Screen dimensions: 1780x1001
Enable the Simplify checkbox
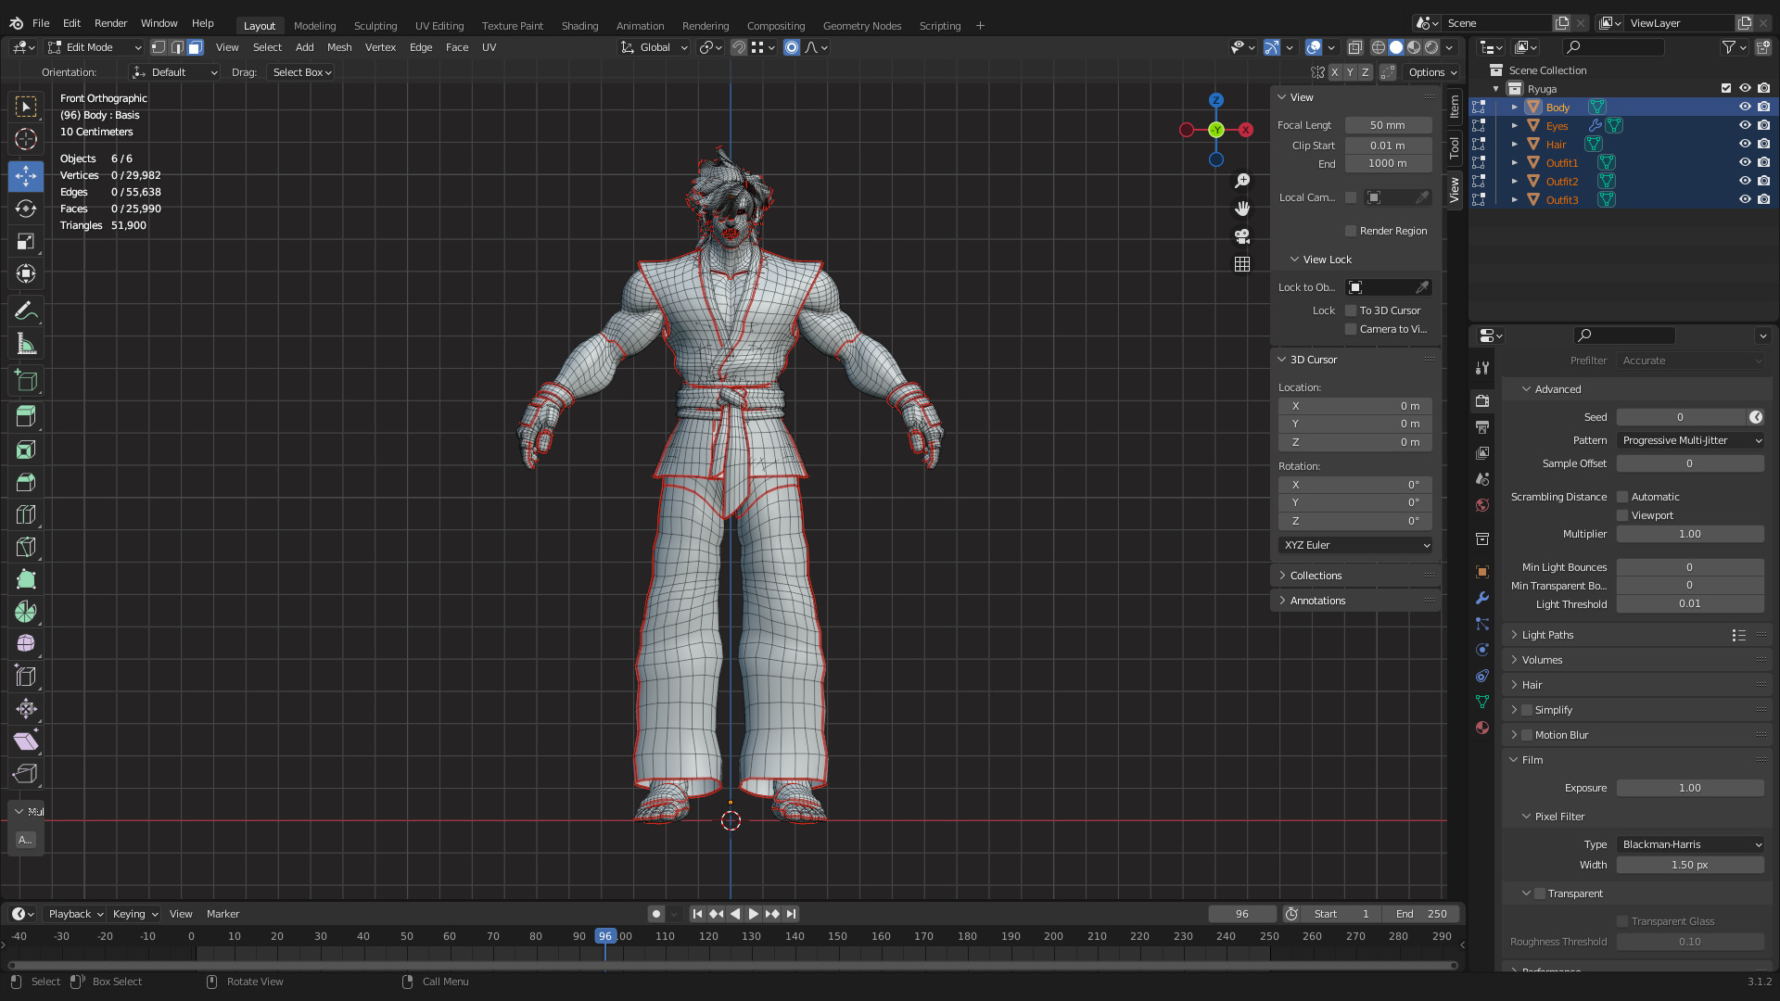[x=1527, y=710]
